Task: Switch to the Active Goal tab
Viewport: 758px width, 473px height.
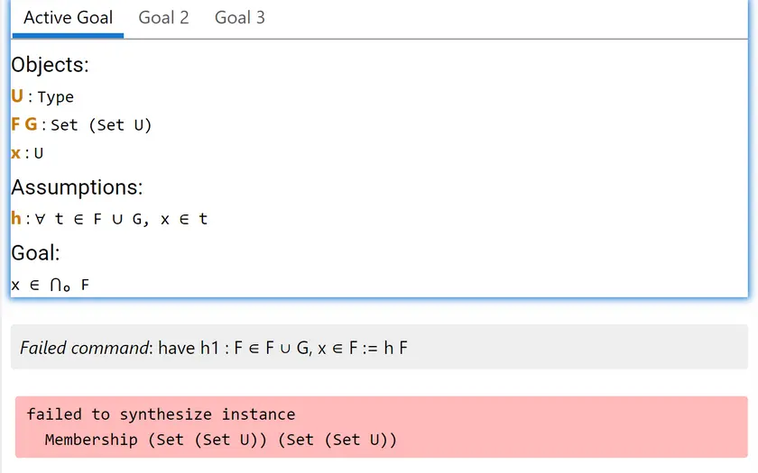Action: pos(69,18)
